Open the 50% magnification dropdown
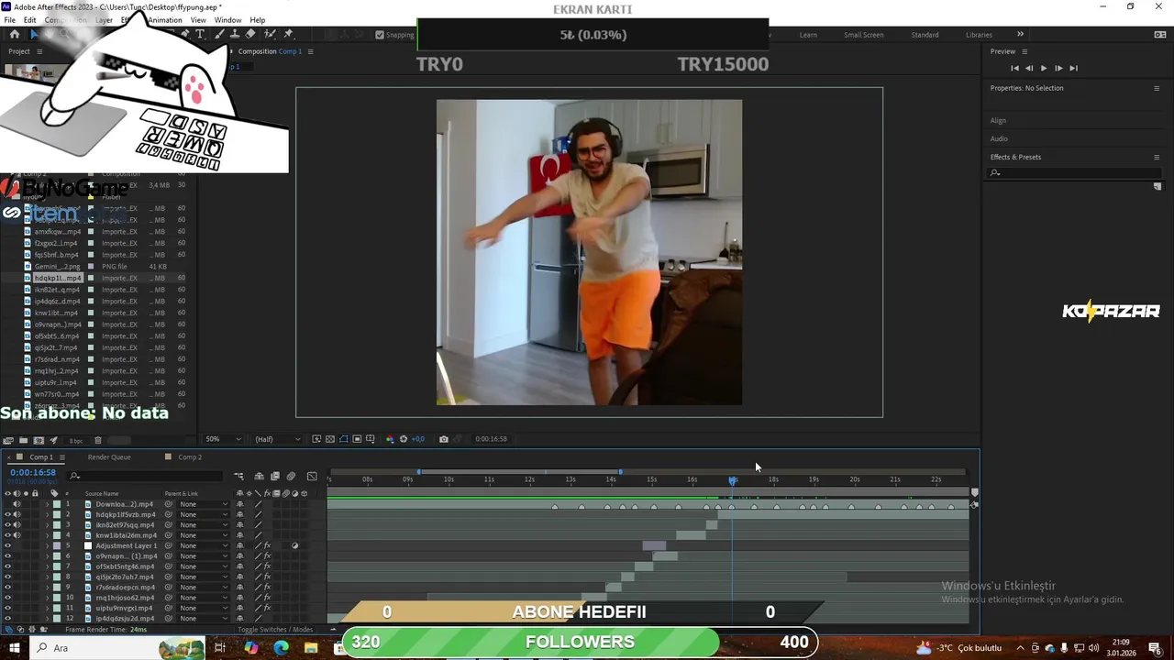The height and width of the screenshot is (660, 1174). click(223, 439)
